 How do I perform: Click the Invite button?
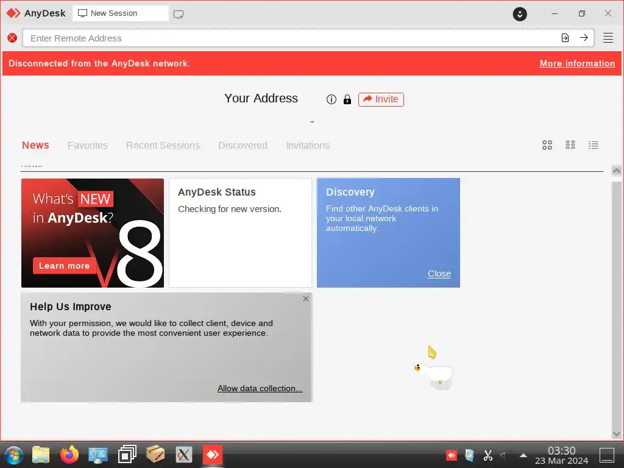[x=381, y=99]
